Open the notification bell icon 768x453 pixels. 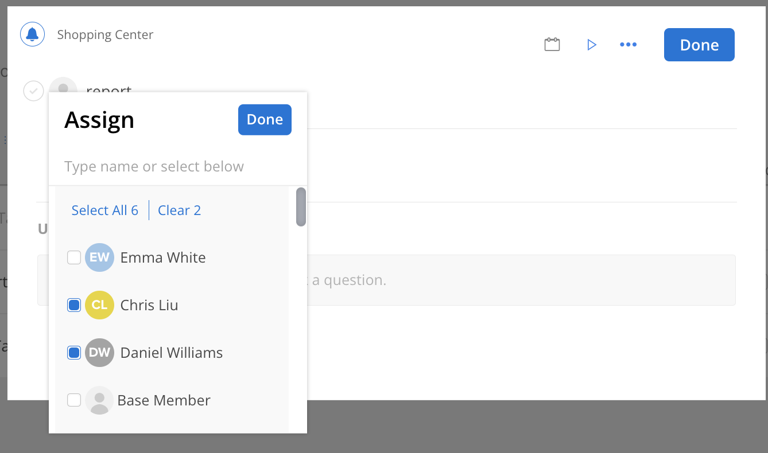pos(32,34)
